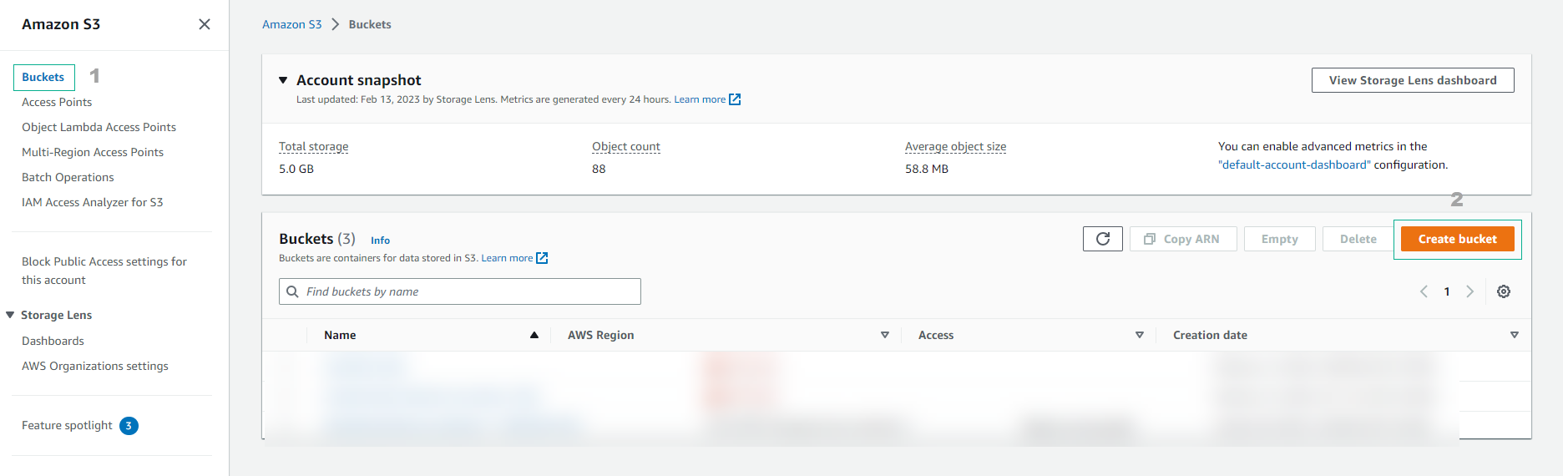Open View Storage Lens dashboard

click(x=1413, y=80)
